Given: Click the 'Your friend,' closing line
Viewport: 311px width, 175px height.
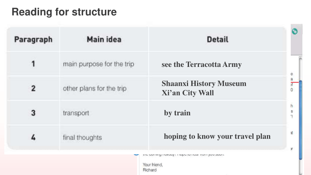Looking at the screenshot, I should click(x=153, y=165).
